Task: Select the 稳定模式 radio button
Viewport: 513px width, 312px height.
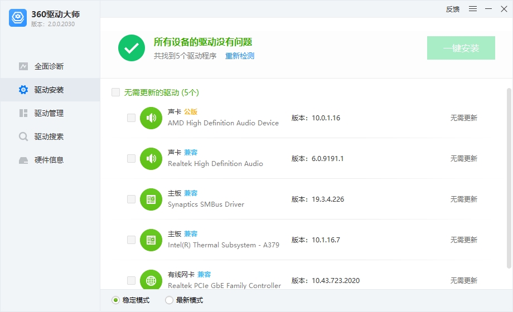Action: [115, 300]
